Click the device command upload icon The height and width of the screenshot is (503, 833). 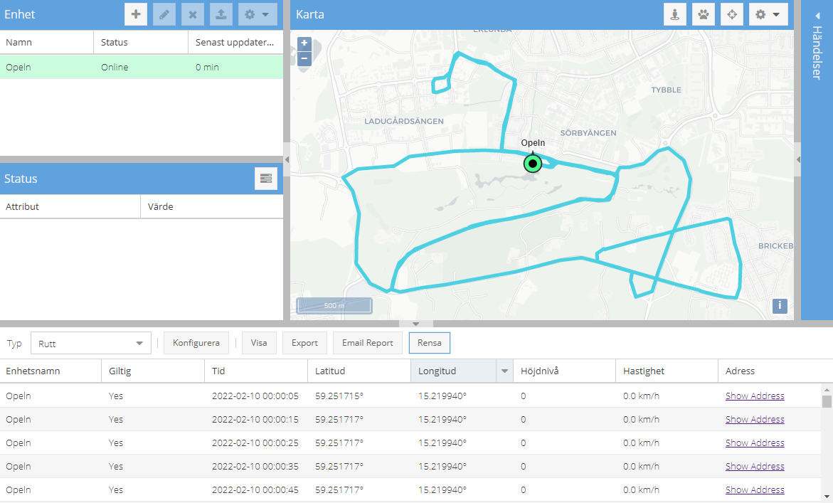pyautogui.click(x=221, y=14)
